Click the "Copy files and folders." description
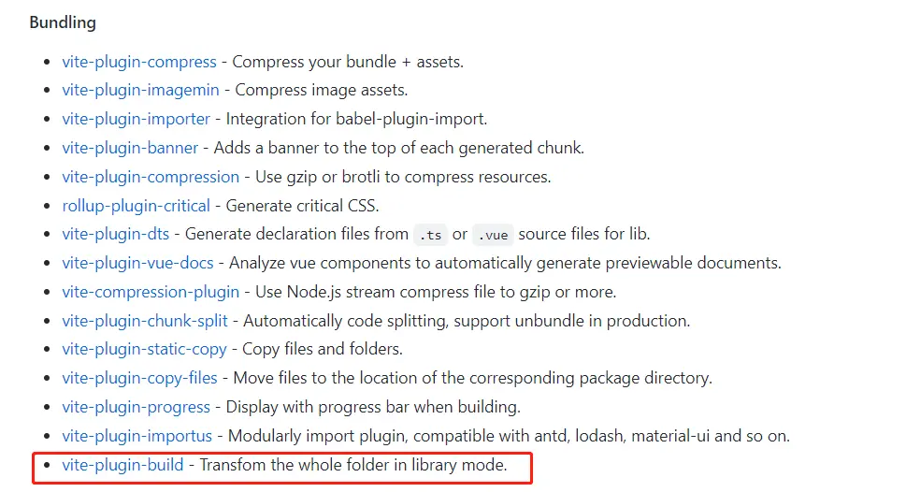The height and width of the screenshot is (492, 906). pyautogui.click(x=323, y=349)
